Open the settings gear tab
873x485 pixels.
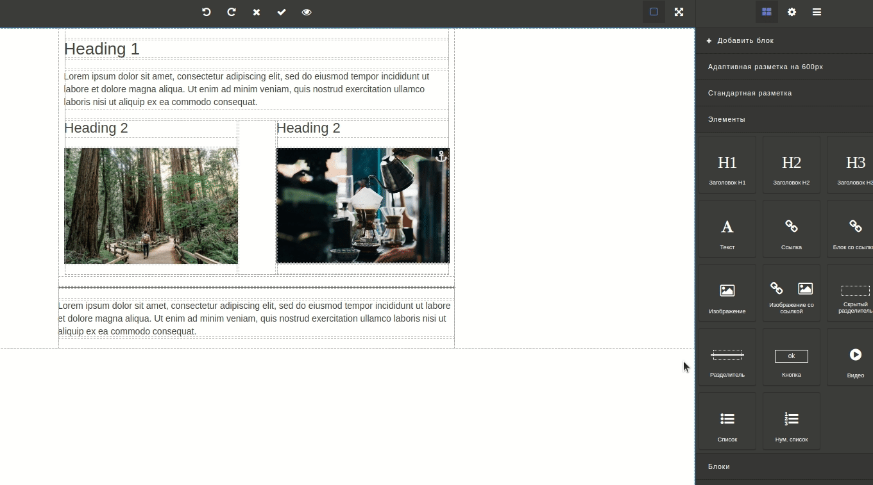click(x=792, y=12)
